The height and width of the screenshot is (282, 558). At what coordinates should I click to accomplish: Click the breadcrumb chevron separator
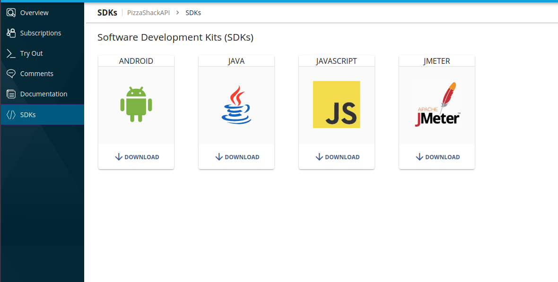[178, 13]
